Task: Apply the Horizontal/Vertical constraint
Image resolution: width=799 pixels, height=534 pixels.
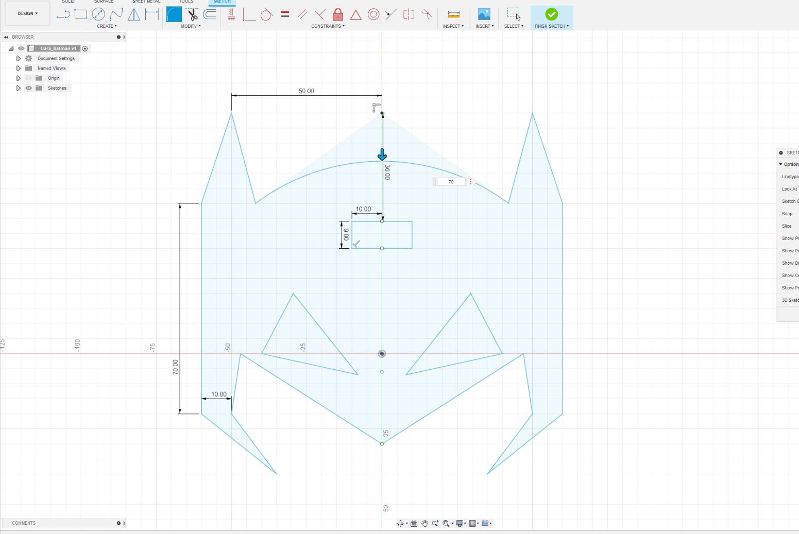Action: click(x=232, y=14)
